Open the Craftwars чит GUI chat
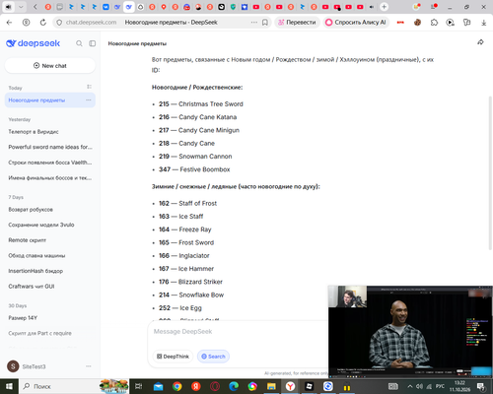 pos(32,287)
